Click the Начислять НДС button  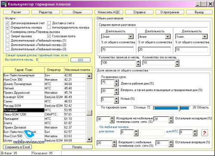tap(109, 12)
